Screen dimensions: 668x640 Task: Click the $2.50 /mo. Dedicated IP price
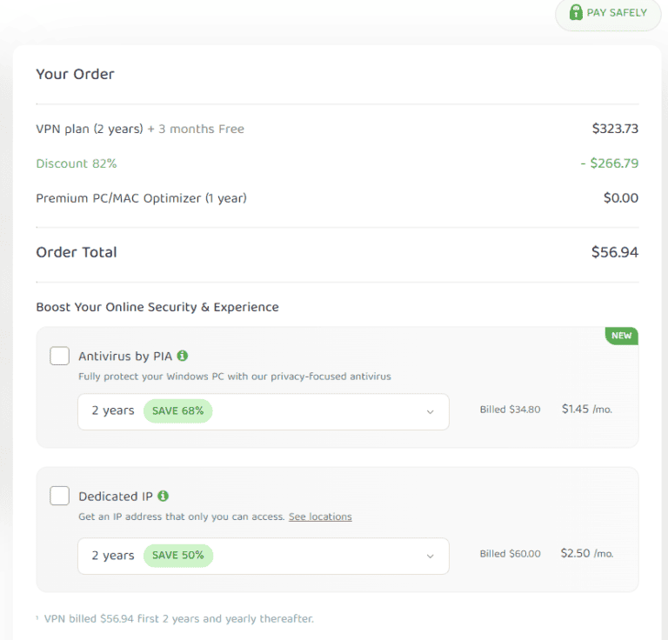[x=586, y=553]
